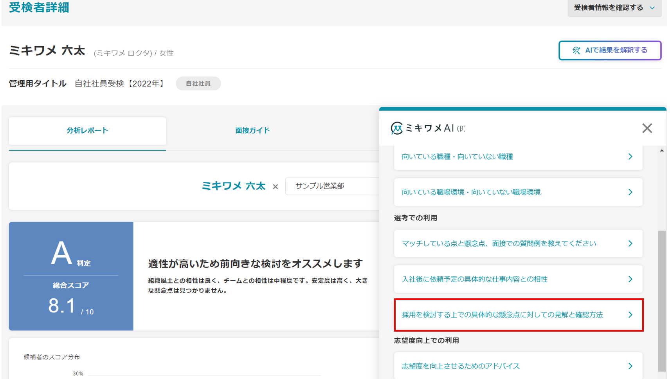Click the ミキワメAI logo icon

click(x=396, y=128)
